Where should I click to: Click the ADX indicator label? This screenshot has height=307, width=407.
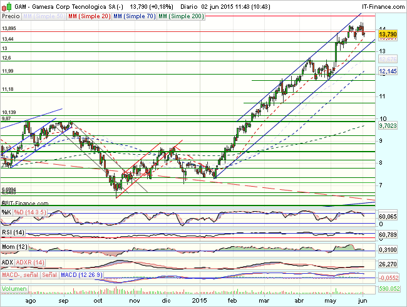[8, 263]
